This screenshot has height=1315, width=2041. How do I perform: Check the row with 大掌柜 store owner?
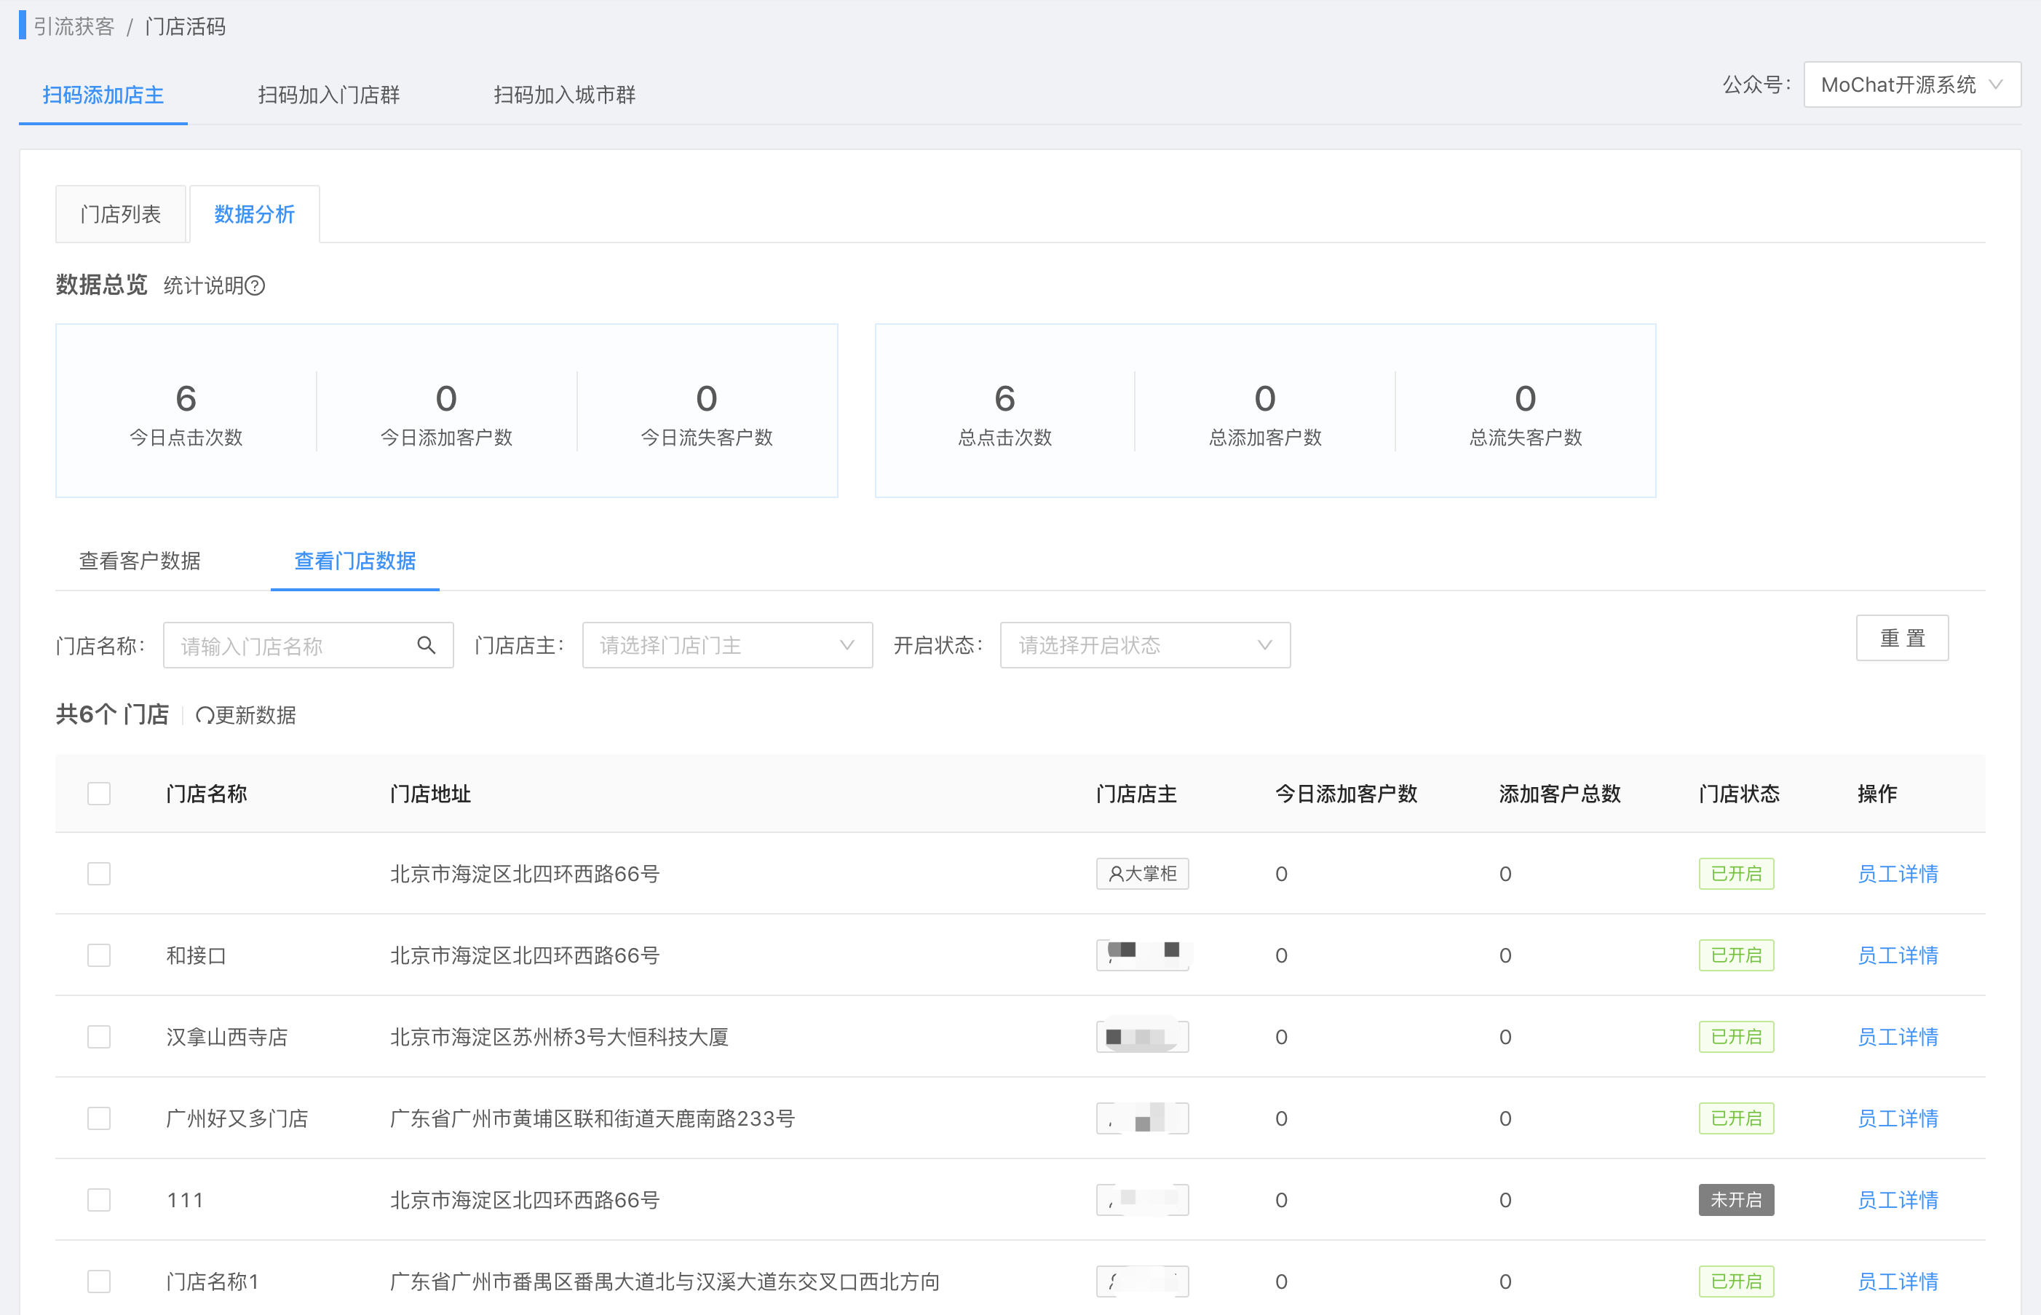[99, 874]
